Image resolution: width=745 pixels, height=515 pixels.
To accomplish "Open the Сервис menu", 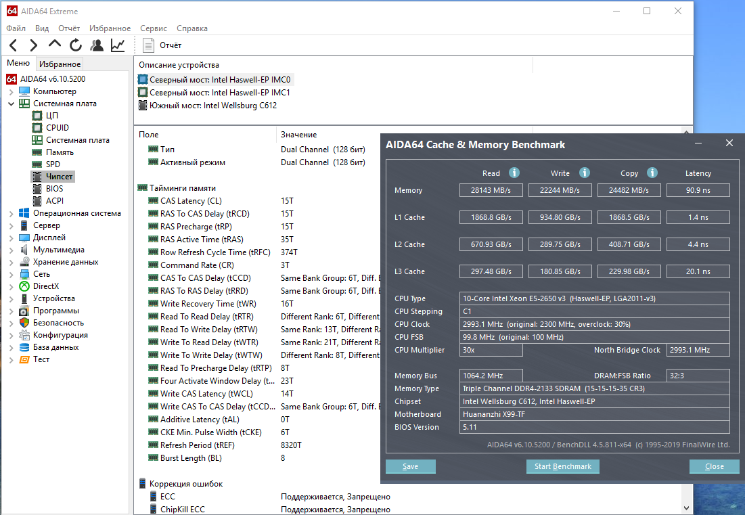I will tap(154, 28).
